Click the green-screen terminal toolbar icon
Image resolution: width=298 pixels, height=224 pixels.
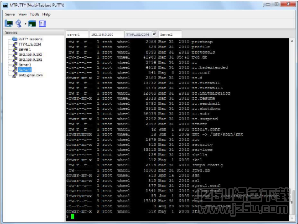32,23
